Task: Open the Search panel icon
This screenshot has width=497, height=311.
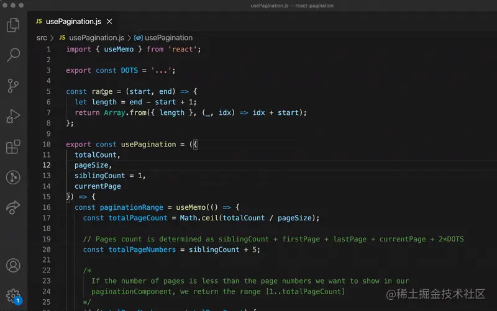Action: click(13, 55)
